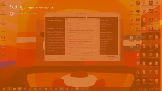Image resolution: width=162 pixels, height=91 pixels.
Task: Toggle the JVM Arguments checkbox
Action: click(x=68, y=50)
